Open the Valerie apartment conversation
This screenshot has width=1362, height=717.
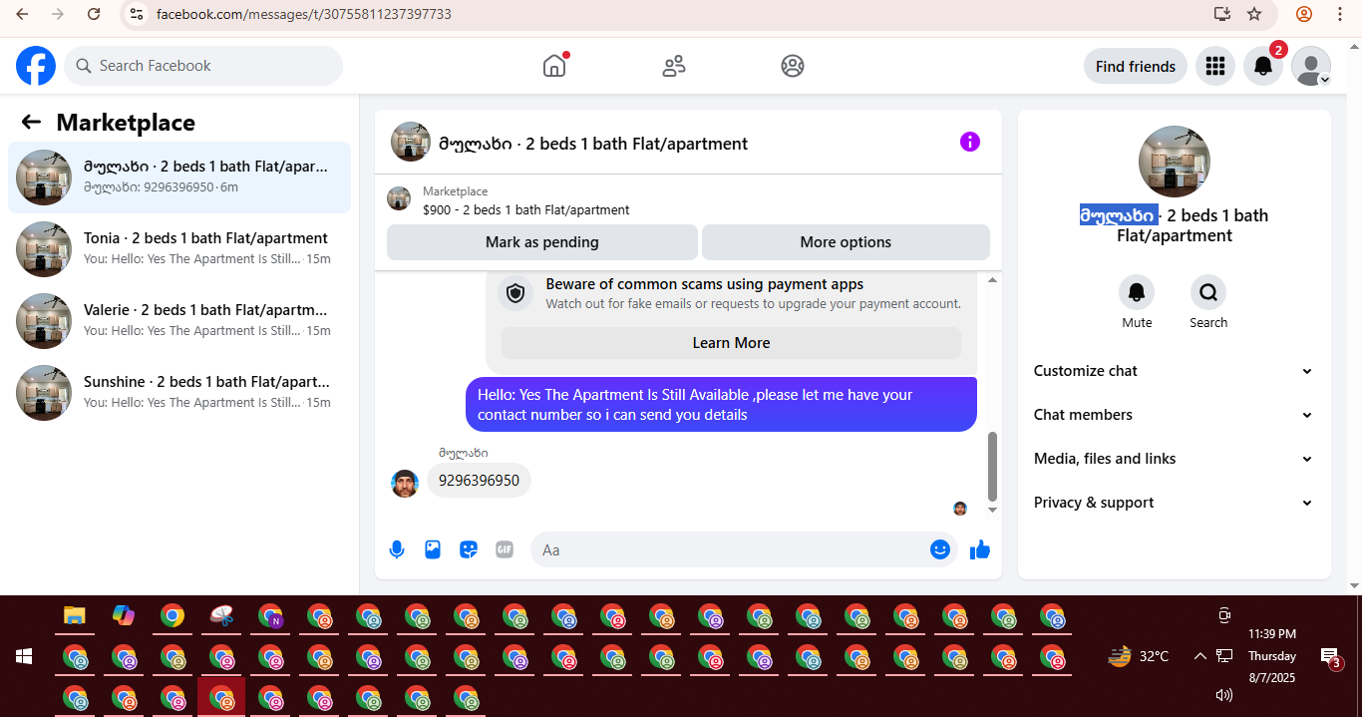click(179, 321)
